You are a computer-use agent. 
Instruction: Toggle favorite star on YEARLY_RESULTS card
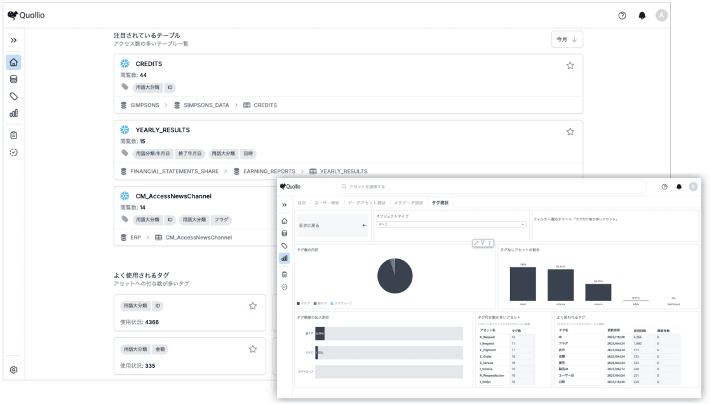570,131
